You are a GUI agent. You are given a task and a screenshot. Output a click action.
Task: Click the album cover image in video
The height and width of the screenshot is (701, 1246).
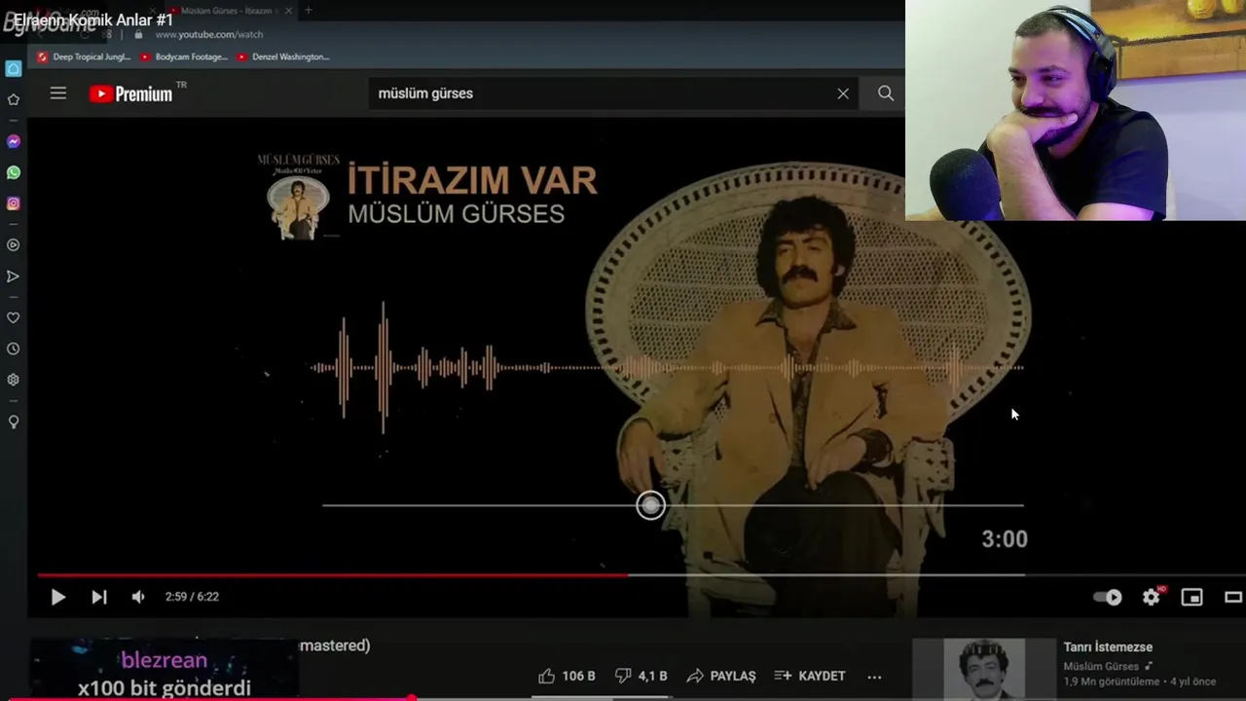298,199
